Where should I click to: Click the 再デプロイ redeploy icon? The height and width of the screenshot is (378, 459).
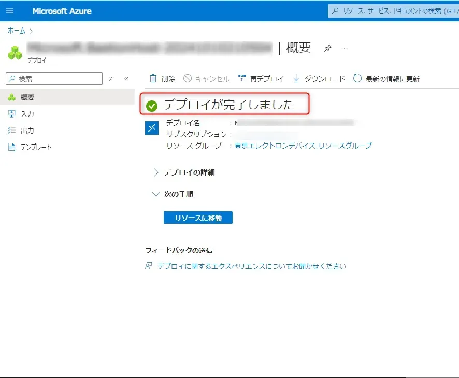pos(242,79)
